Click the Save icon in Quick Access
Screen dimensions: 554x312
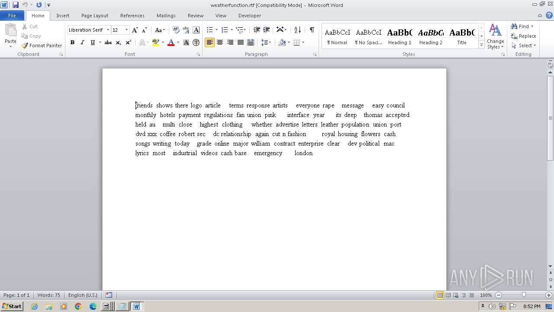(x=16, y=5)
